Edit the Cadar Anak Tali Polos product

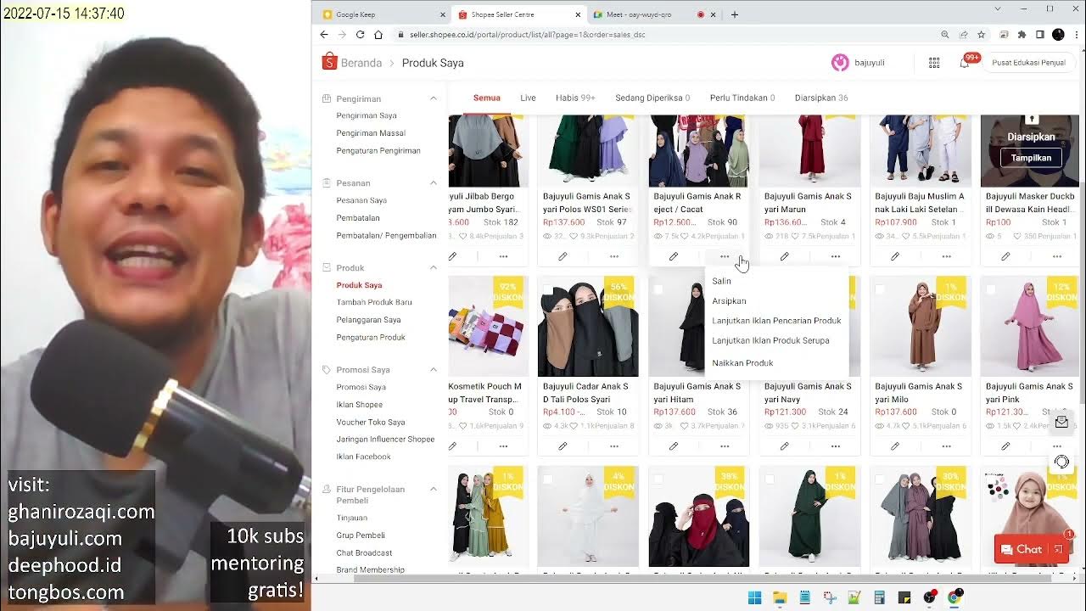click(563, 446)
